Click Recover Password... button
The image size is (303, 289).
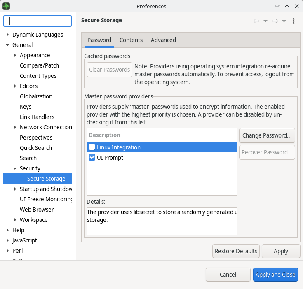pyautogui.click(x=267, y=152)
